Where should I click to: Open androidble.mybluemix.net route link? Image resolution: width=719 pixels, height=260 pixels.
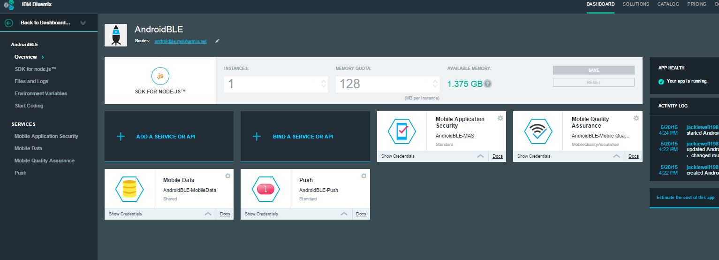181,41
